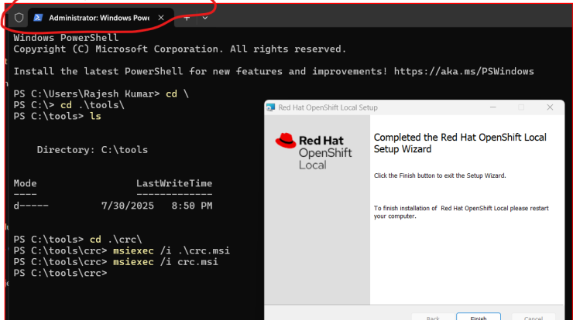573x320 pixels.
Task: Click the 'msiexec /i .\crc.msi' command line
Action: 122,250
